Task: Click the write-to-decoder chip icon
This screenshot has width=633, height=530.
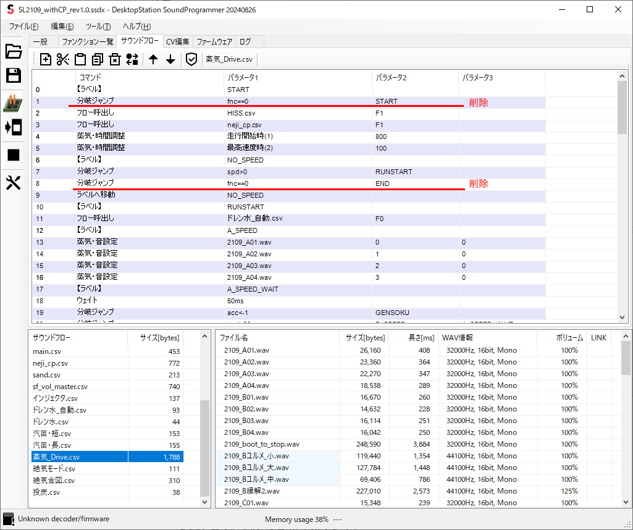Action: pyautogui.click(x=14, y=103)
